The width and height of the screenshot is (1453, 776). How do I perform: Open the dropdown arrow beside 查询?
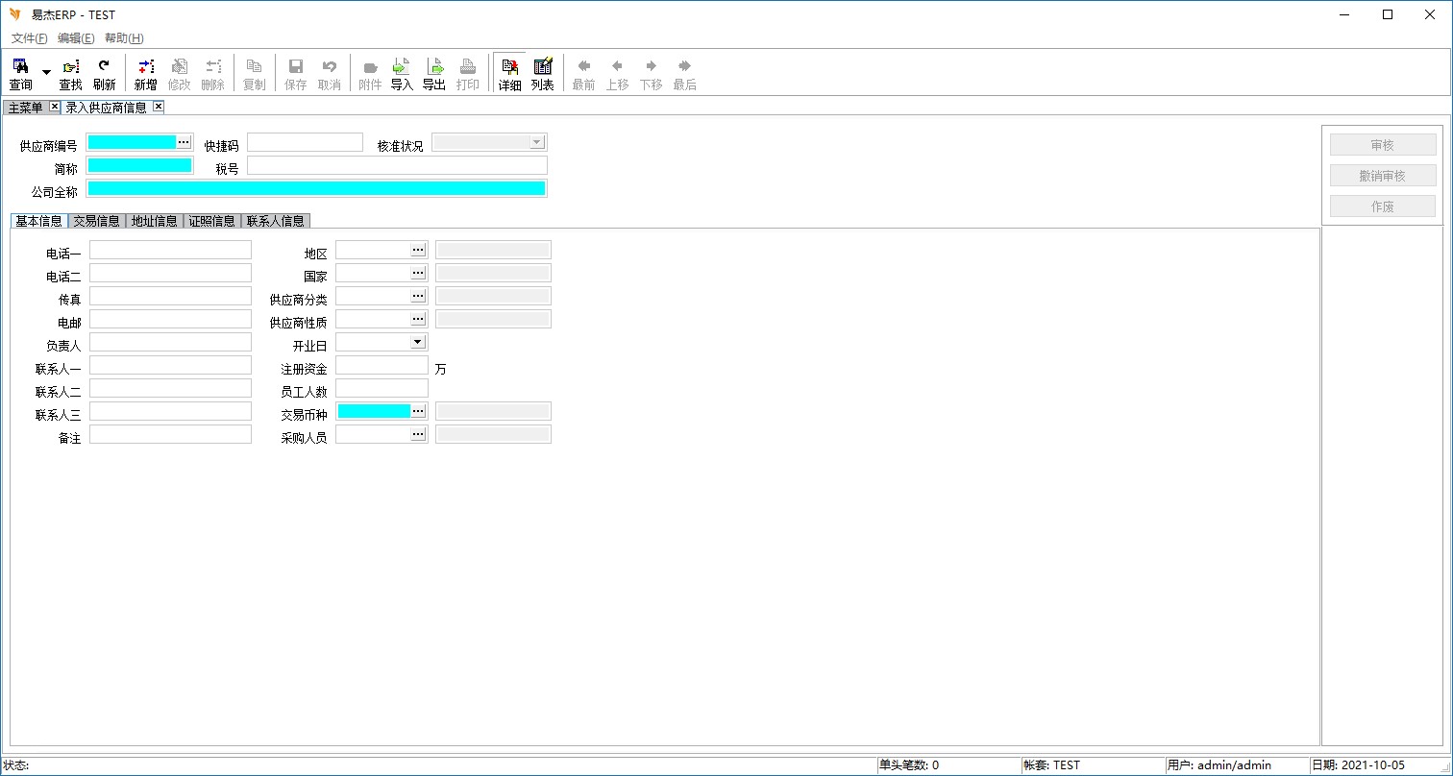[x=46, y=72]
